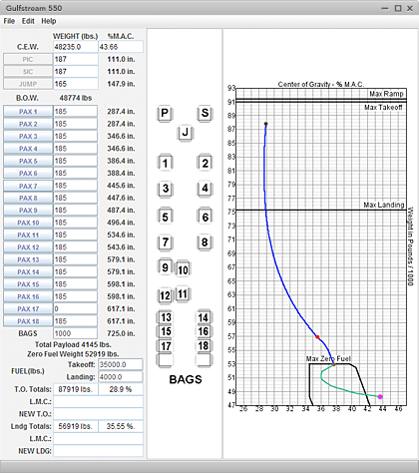419x473 pixels.
Task: Toggle pilot seat P in cabin layout
Action: coord(165,113)
